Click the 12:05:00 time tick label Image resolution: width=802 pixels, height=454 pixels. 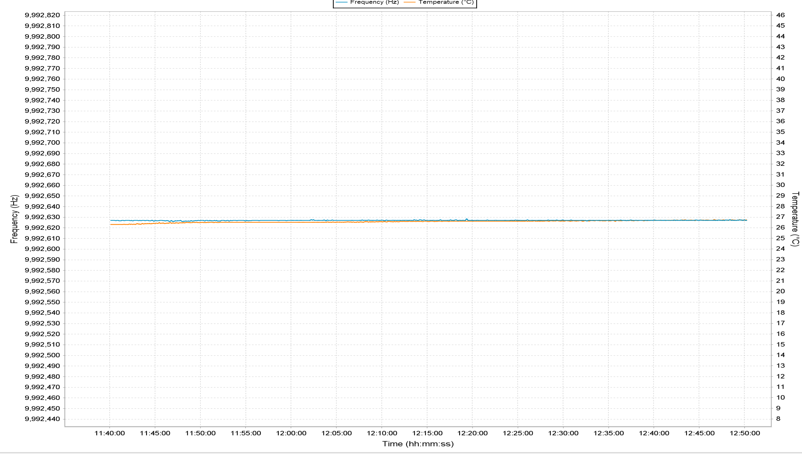[x=337, y=433]
